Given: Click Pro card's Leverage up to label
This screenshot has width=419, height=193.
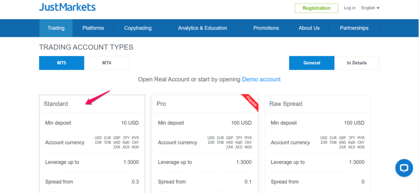Looking at the screenshot, I should 175,162.
